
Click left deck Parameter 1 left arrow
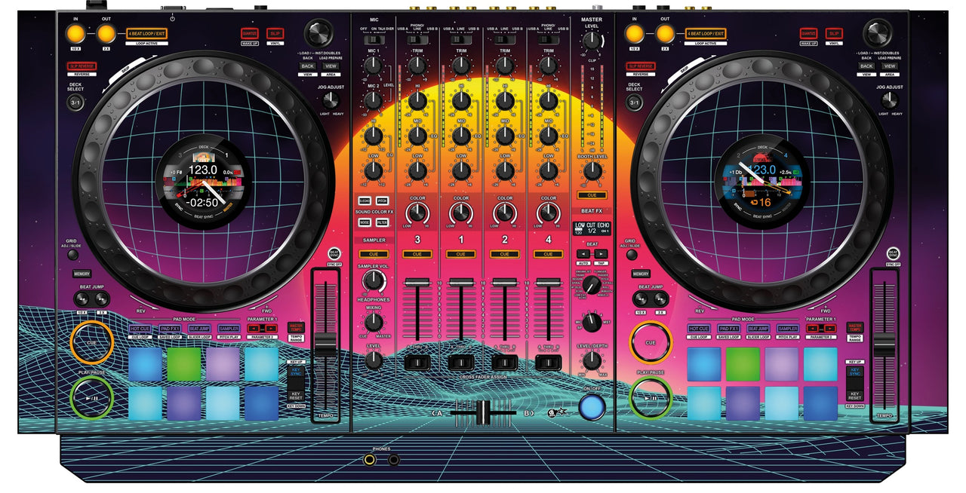tap(255, 329)
